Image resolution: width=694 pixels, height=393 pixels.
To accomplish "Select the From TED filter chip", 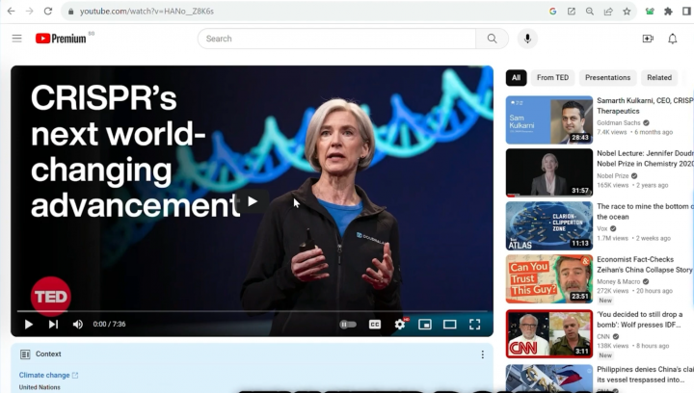I will tap(552, 78).
